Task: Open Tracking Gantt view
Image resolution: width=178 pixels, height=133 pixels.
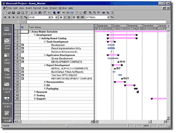Action: pos(7,87)
